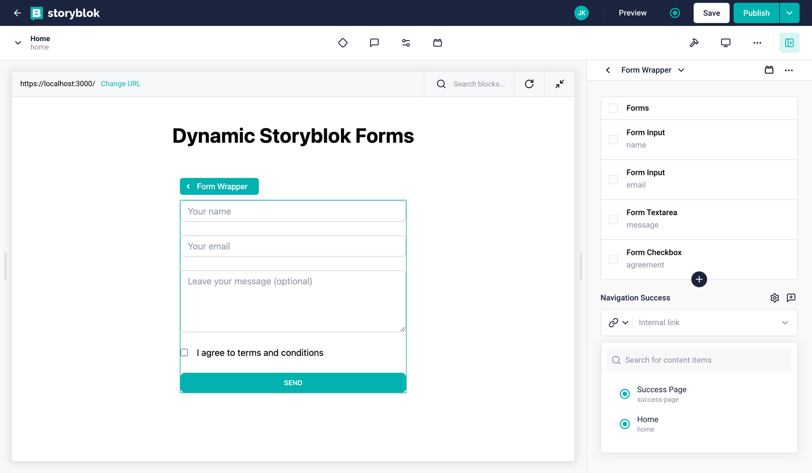
Task: Check the Form Input name checkbox
Action: (614, 139)
